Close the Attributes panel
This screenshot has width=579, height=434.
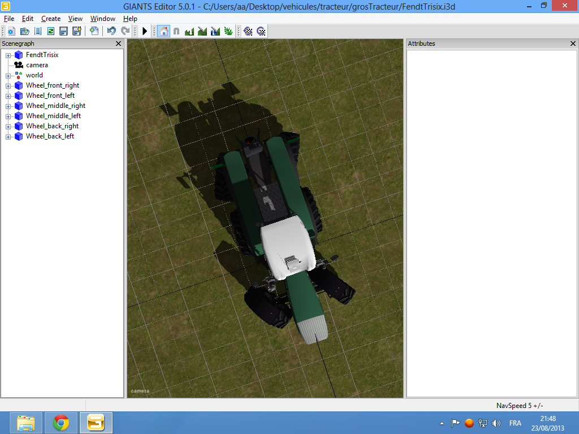[x=573, y=44]
